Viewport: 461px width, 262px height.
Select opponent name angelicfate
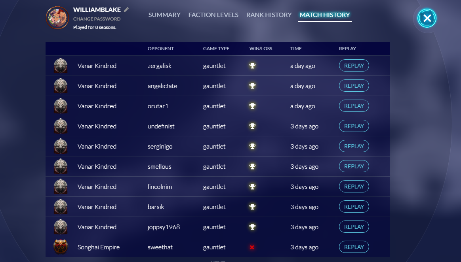click(x=162, y=86)
